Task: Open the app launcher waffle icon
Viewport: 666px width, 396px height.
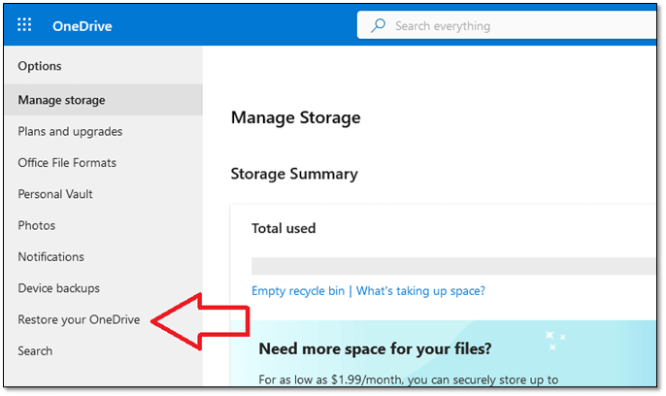Action: point(25,26)
